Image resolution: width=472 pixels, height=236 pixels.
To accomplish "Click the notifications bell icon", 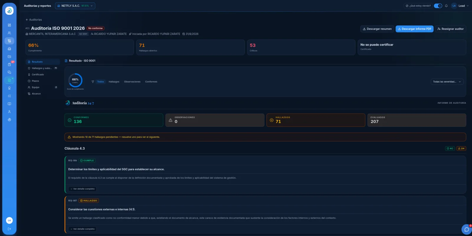I will coord(446,6).
